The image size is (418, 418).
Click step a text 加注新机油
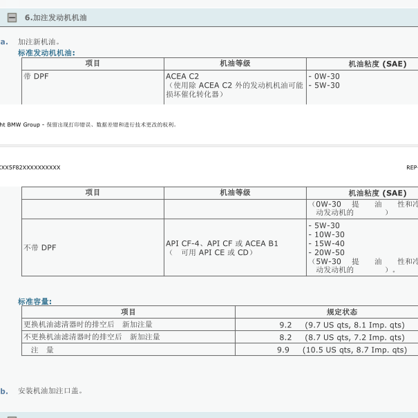39,42
